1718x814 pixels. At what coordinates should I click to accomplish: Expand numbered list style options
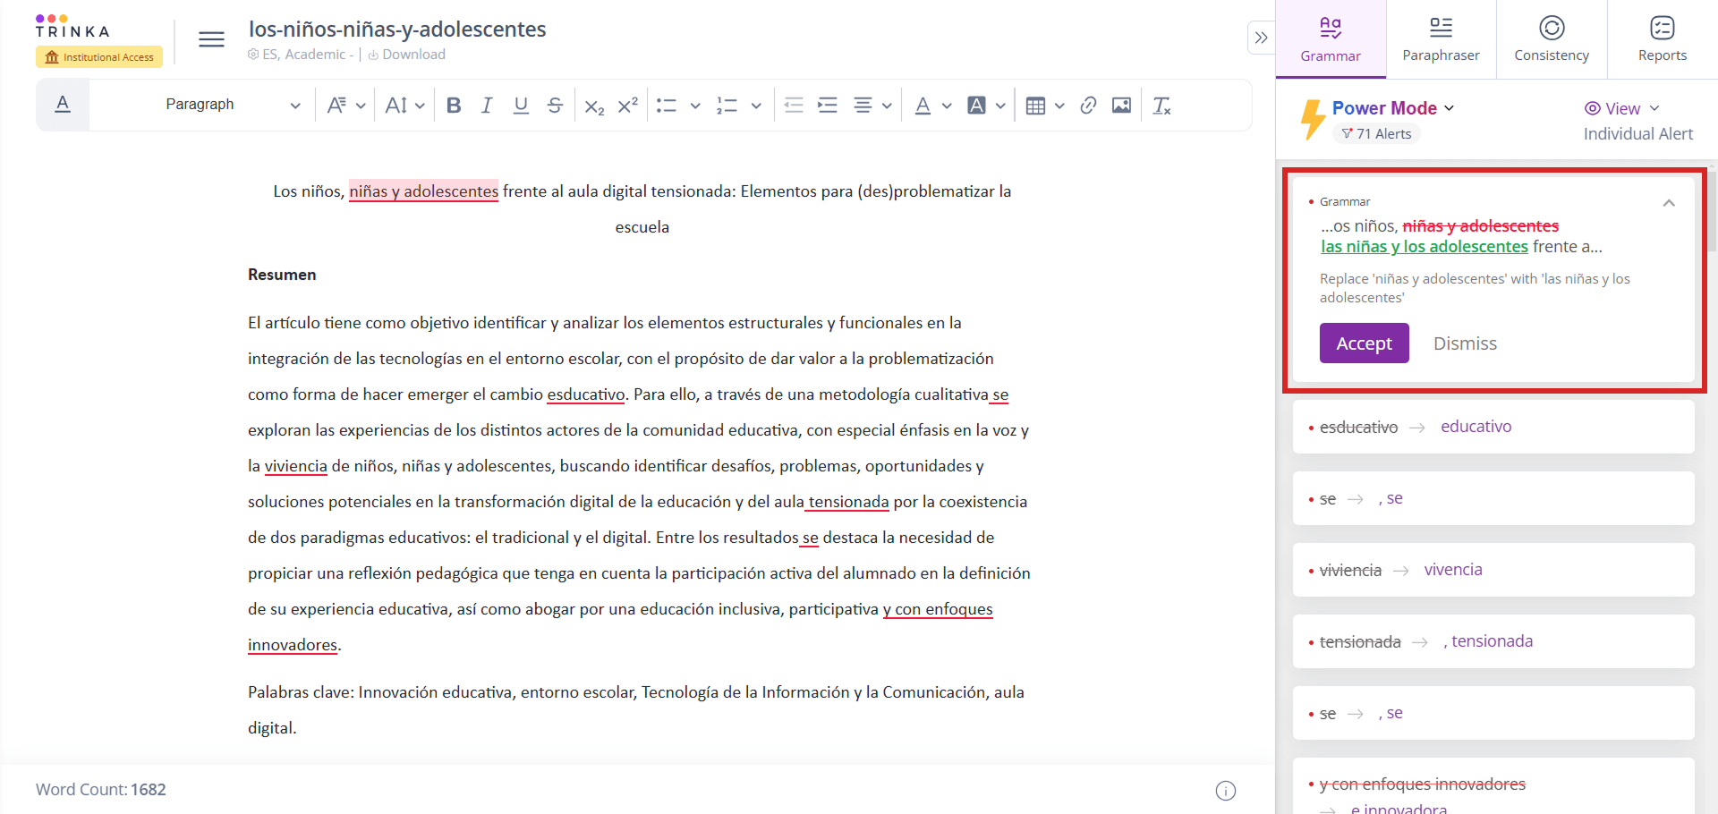[756, 106]
